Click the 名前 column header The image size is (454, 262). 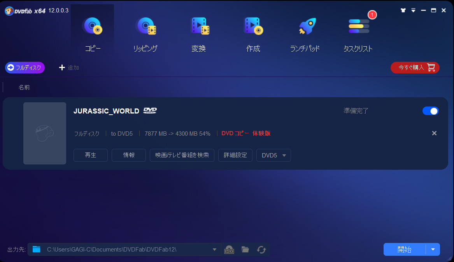click(24, 87)
